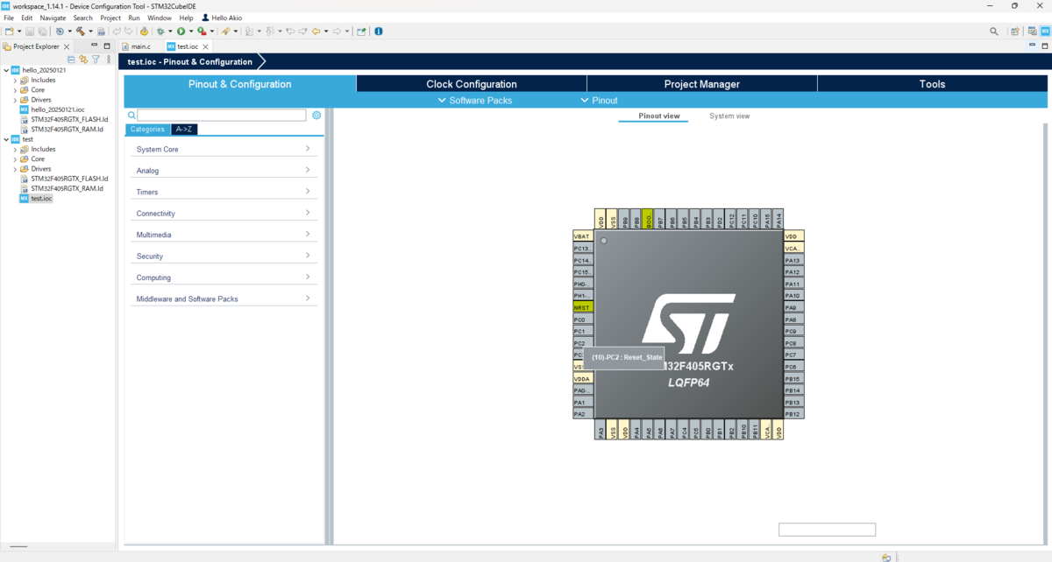Open the Project Explorer view menu dots
Viewport: 1052px width, 562px height.
(x=109, y=60)
